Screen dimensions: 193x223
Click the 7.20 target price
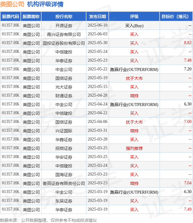tap(188, 69)
